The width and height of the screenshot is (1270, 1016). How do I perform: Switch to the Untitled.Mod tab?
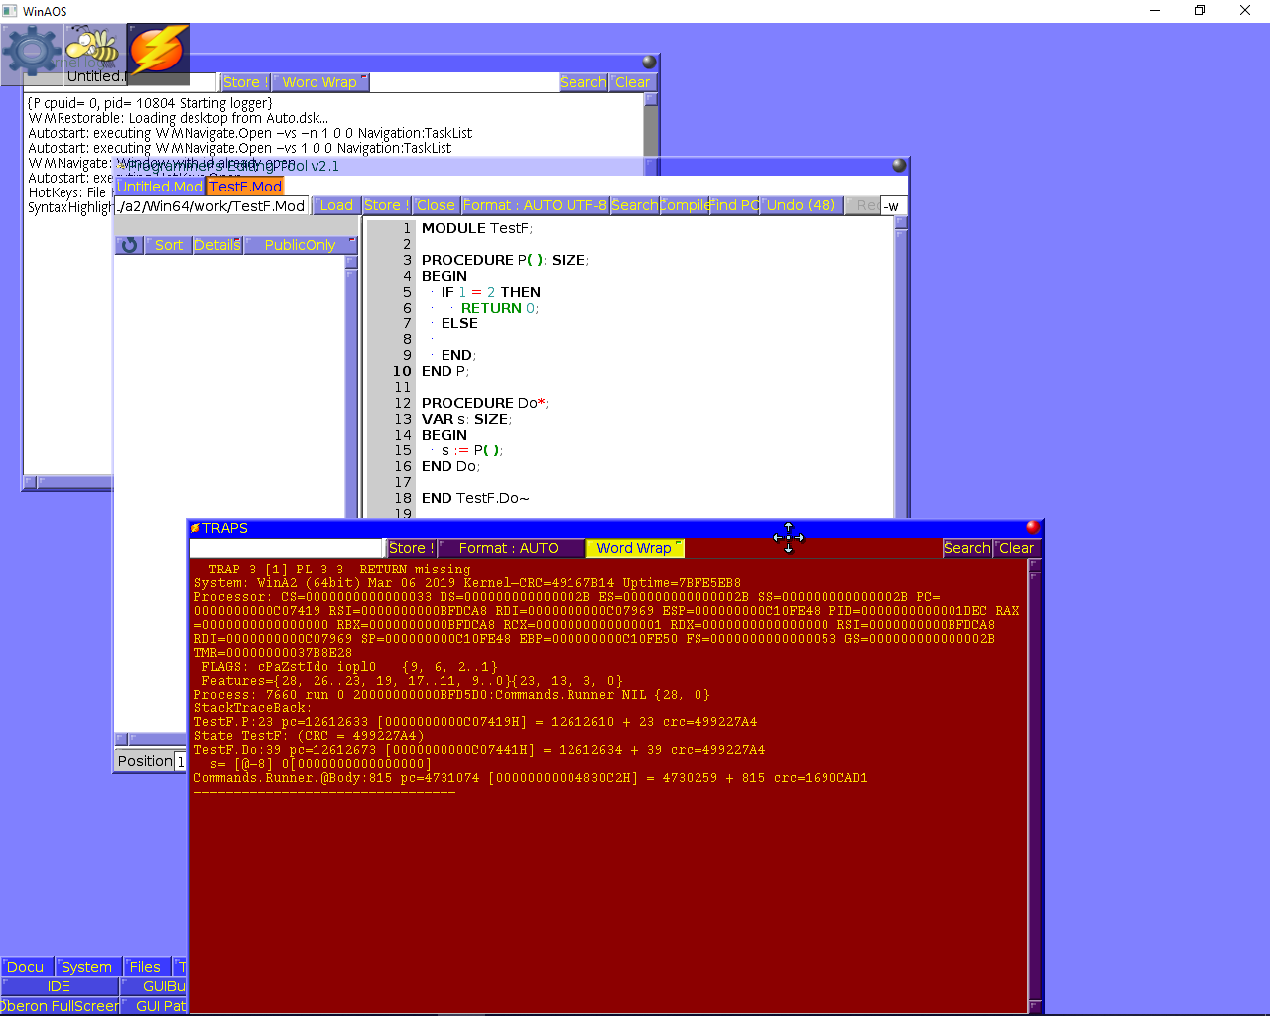(x=160, y=187)
